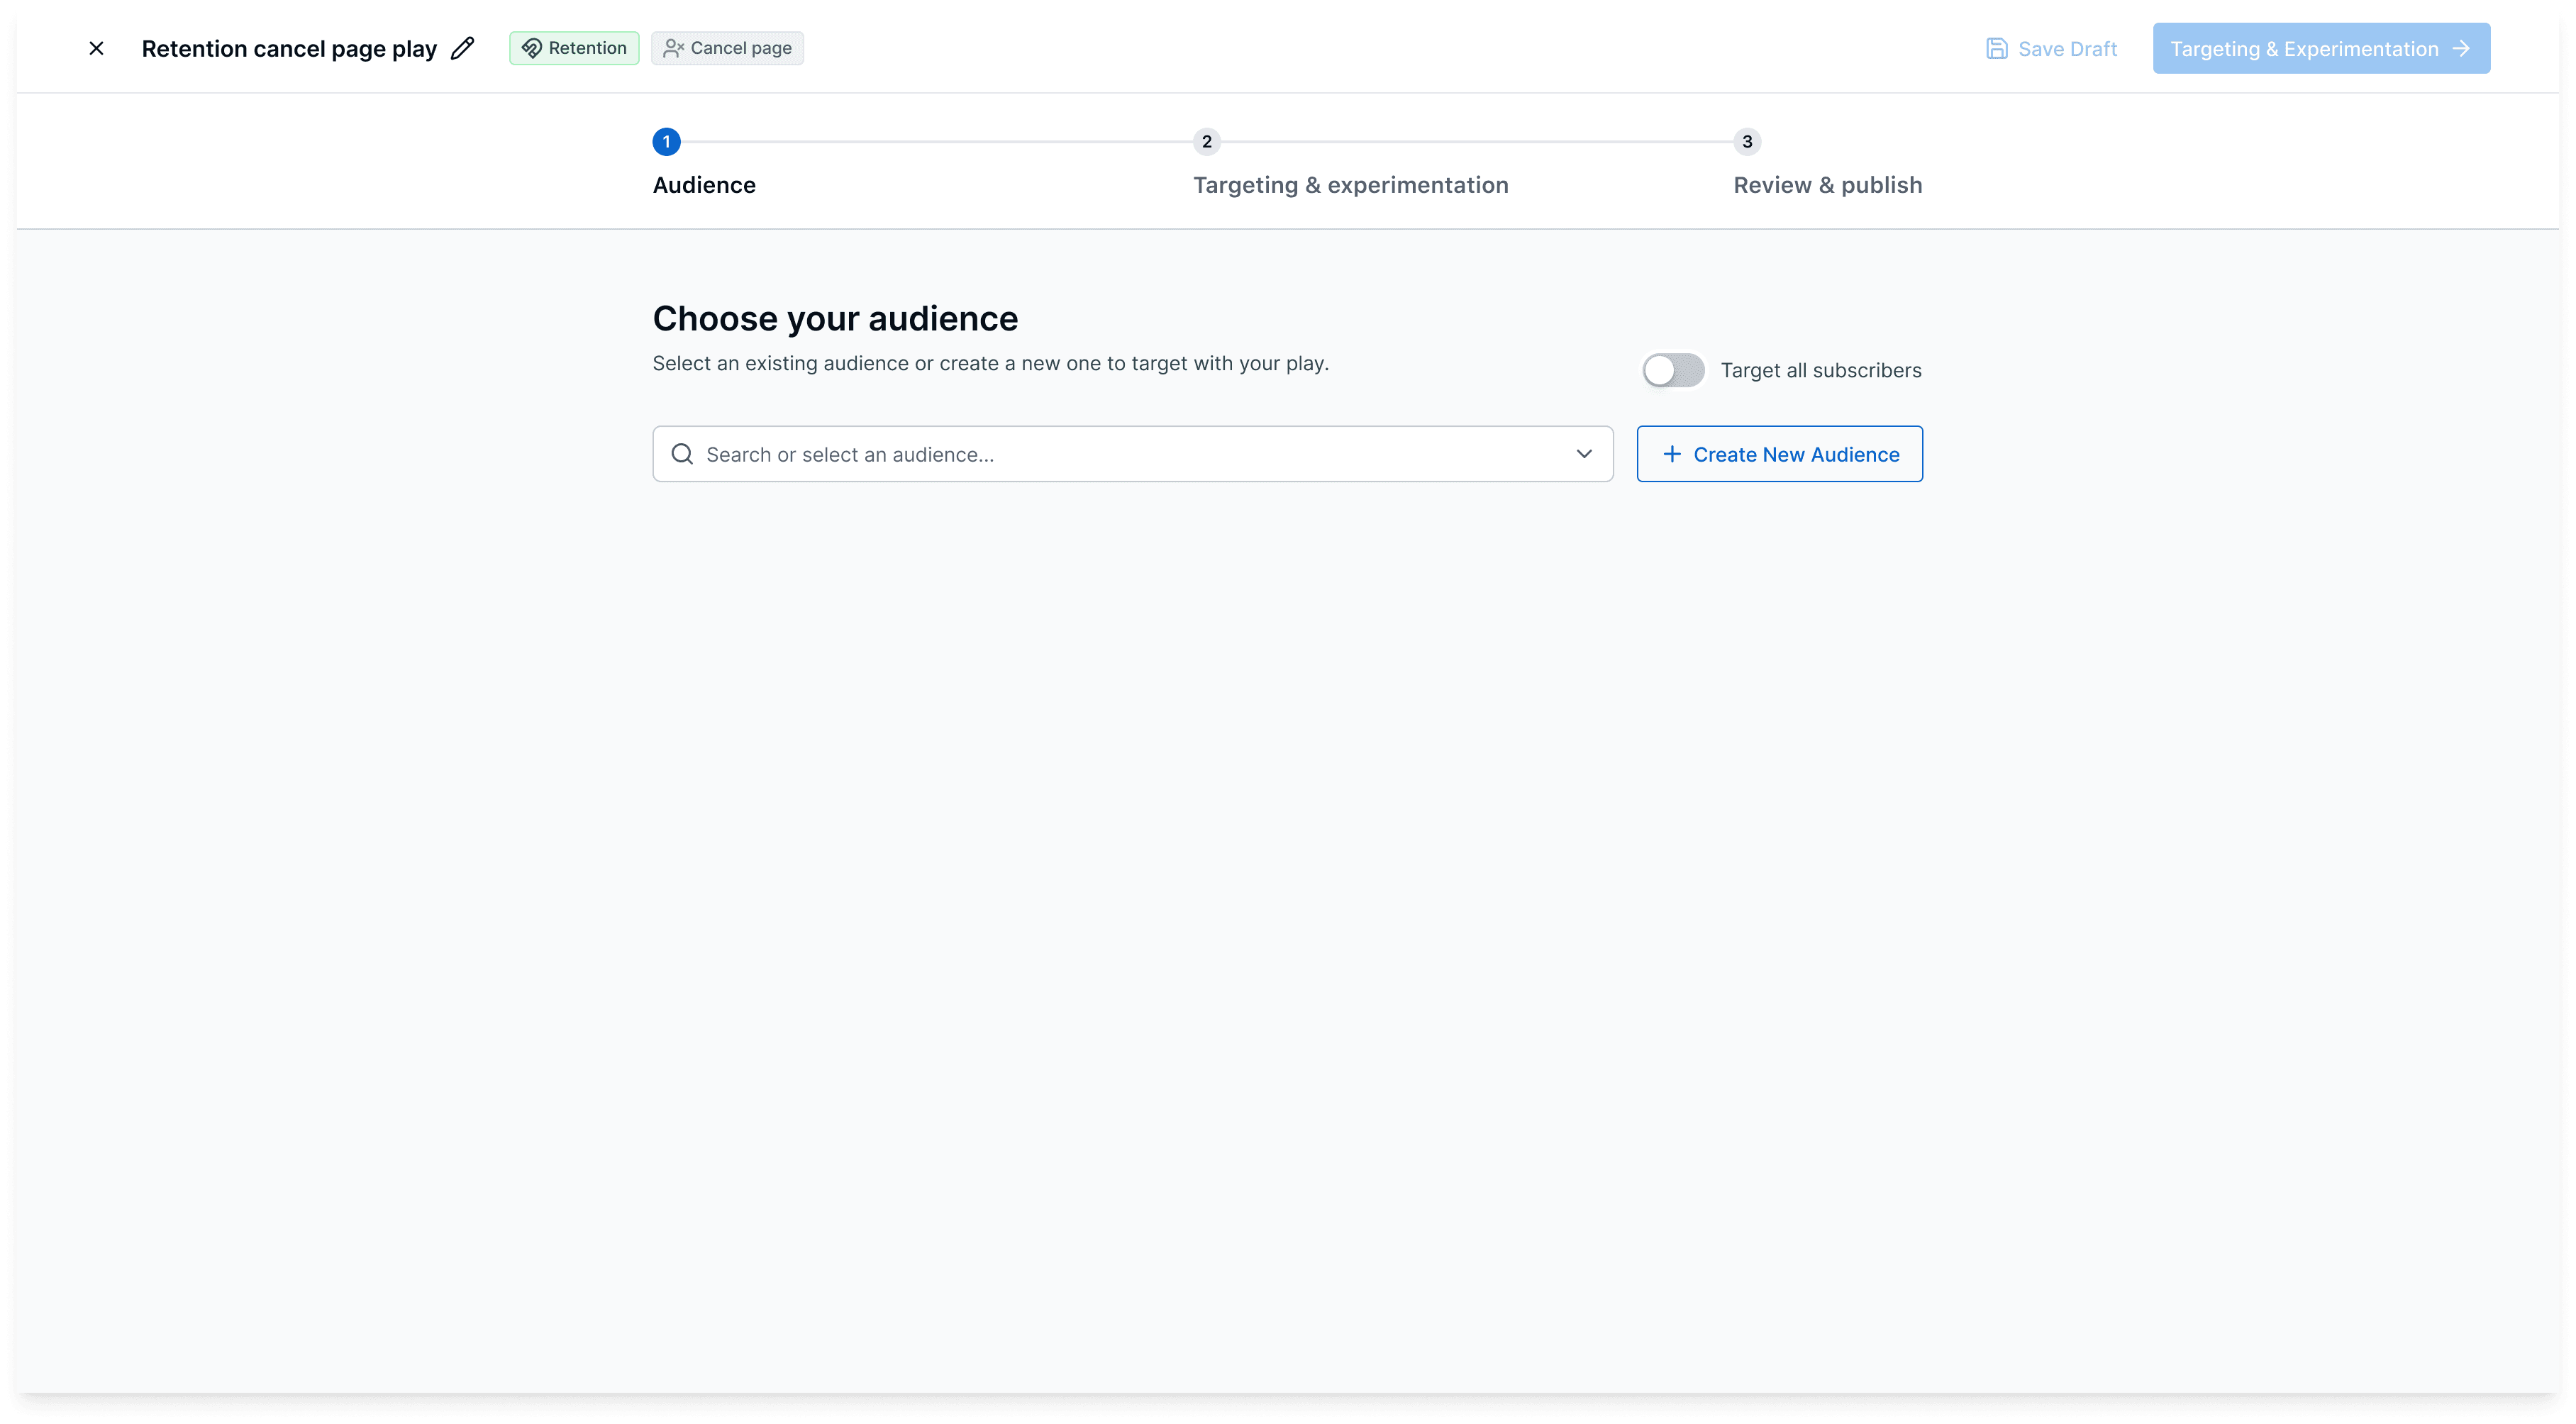Jump to step 3 circle in stepper
Screen dimensions: 2576x1424
pyautogui.click(x=1747, y=142)
